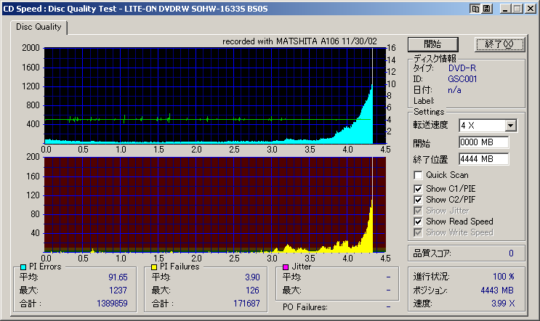Click the PI Errors maximum value 1237
The image size is (540, 321).
pos(118,290)
